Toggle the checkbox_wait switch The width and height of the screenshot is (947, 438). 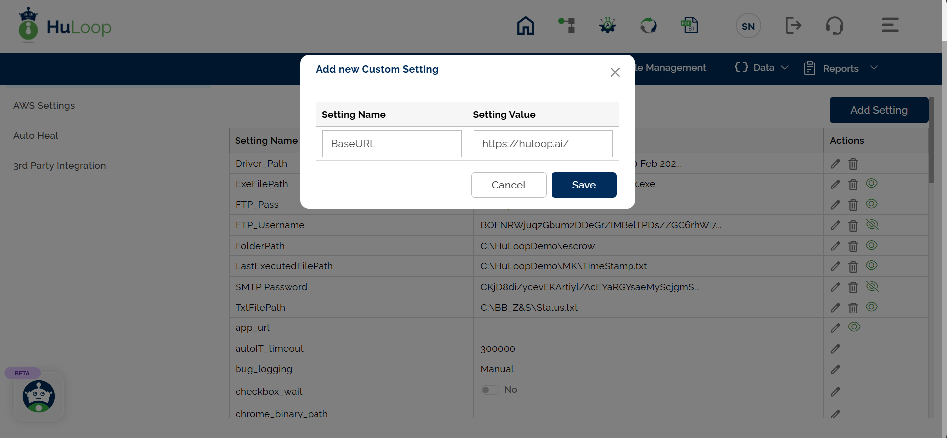[490, 390]
